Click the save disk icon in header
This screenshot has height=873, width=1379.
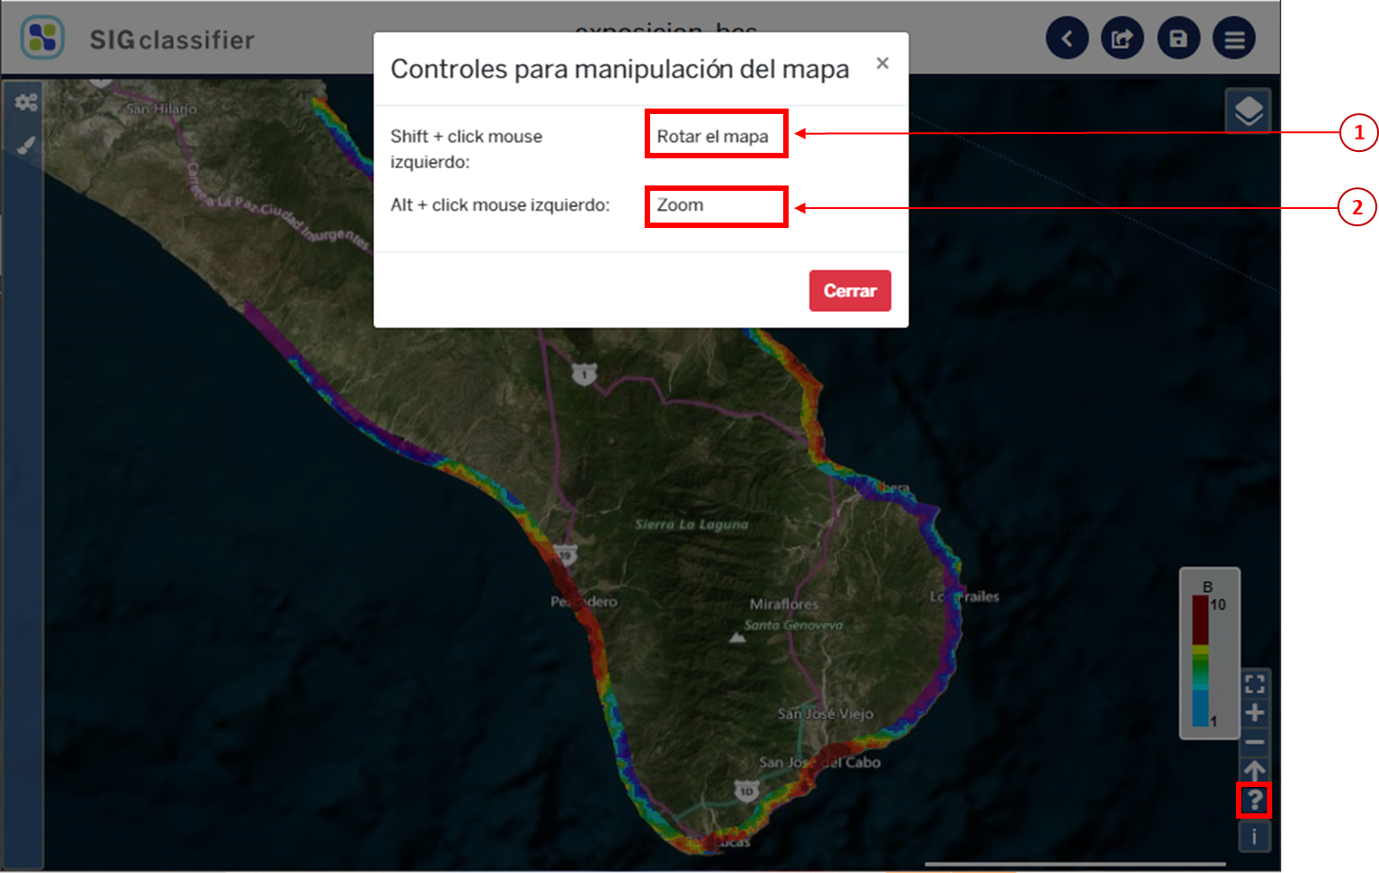pos(1178,39)
